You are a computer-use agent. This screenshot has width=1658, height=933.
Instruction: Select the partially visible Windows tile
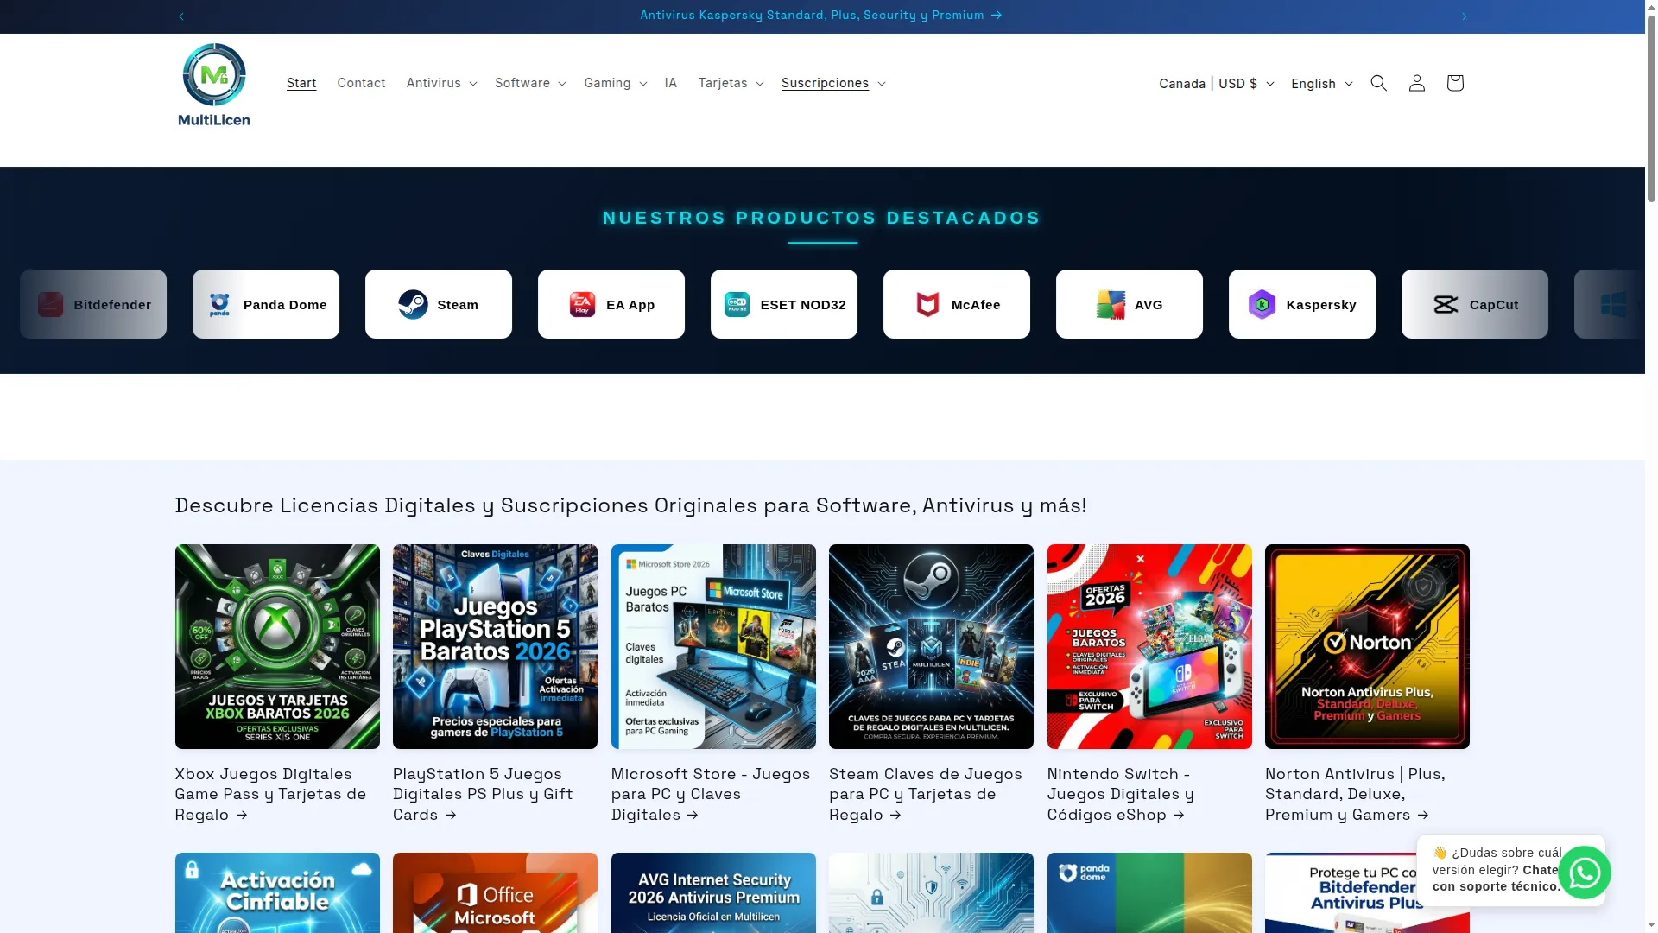coord(1610,304)
